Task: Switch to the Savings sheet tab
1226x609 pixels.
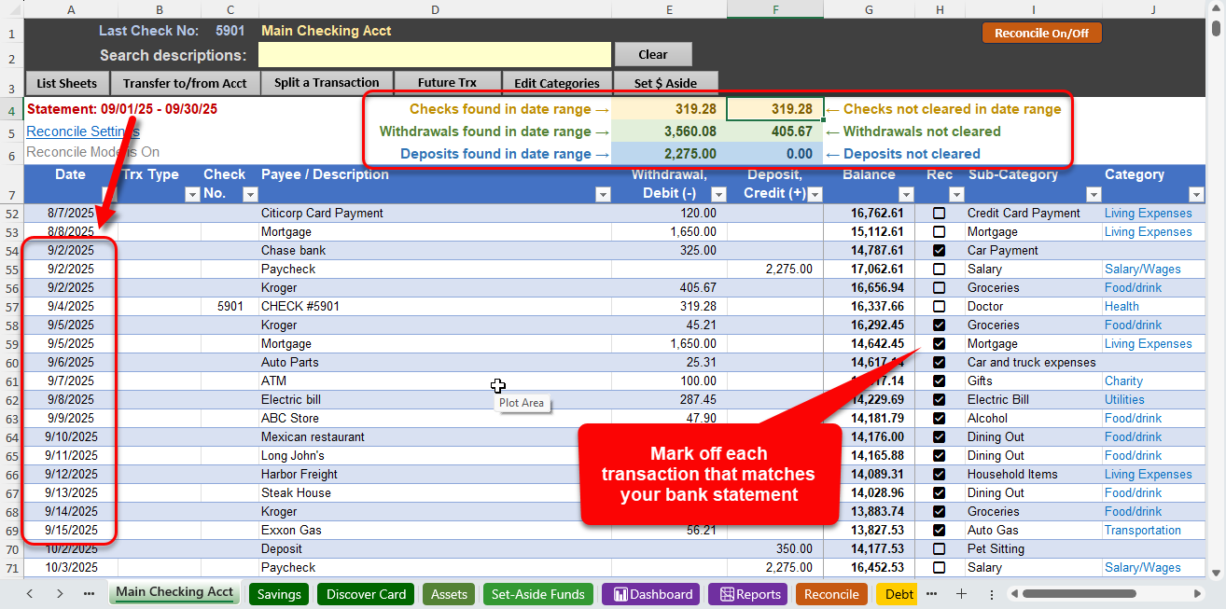Action: point(279,594)
